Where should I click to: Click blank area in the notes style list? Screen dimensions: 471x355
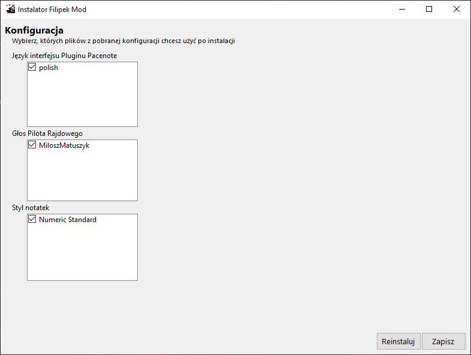tap(82, 254)
